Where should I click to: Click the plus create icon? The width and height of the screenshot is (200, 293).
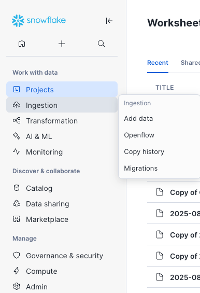[62, 44]
